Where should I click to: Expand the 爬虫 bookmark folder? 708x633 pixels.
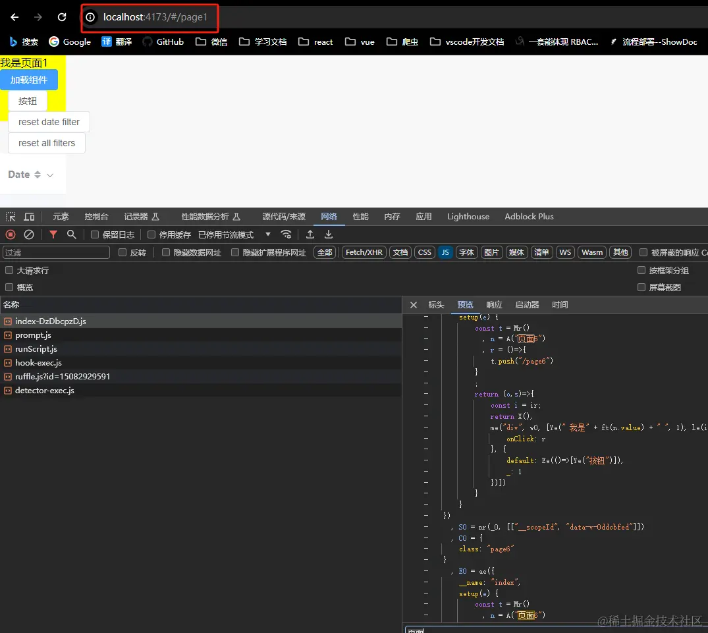402,42
